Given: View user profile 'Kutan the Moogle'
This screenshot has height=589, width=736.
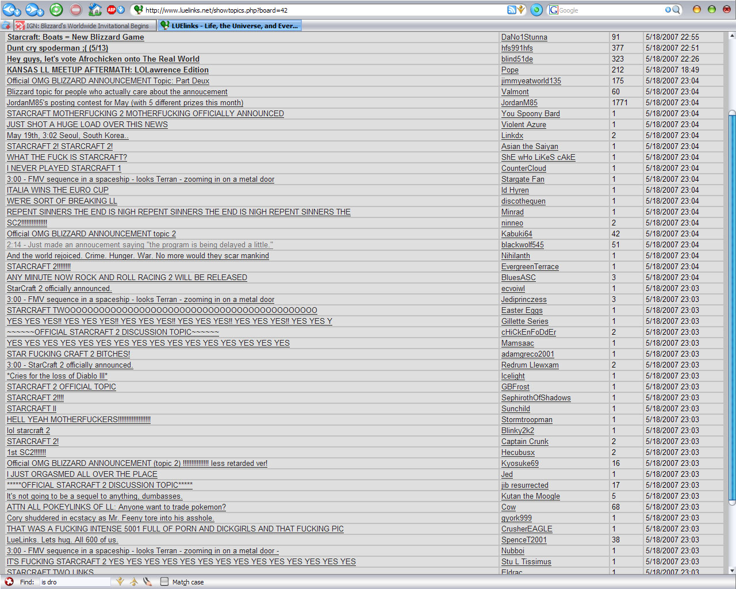Looking at the screenshot, I should 530,496.
